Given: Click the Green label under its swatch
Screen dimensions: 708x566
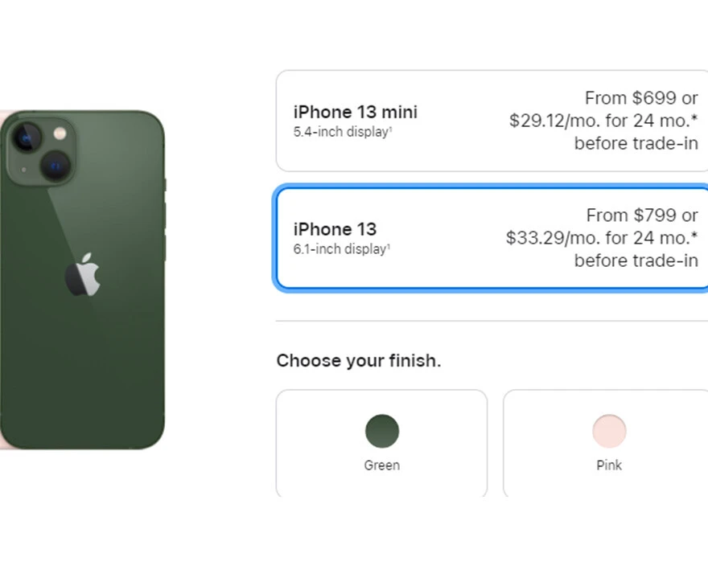Looking at the screenshot, I should [381, 465].
